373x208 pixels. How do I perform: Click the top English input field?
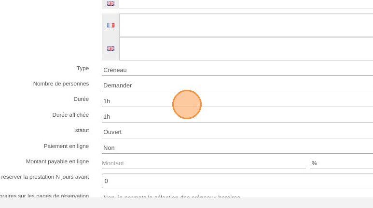click(x=246, y=4)
